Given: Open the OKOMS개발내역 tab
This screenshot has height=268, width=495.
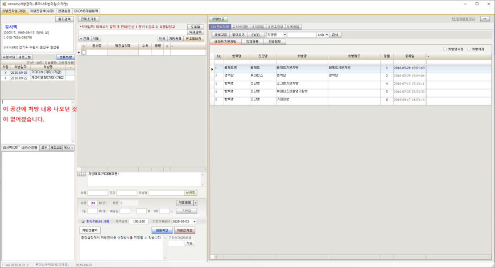Looking at the screenshot, I should click(x=86, y=11).
